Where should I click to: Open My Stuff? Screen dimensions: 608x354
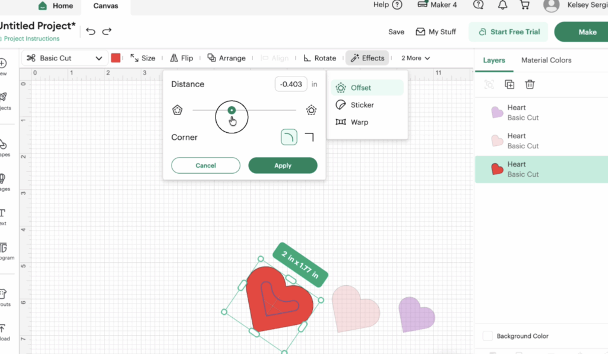point(436,32)
